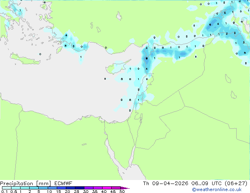Click the 10 to 15 mm legend swatch
This screenshot has width=250, height=193.
tap(52, 188)
